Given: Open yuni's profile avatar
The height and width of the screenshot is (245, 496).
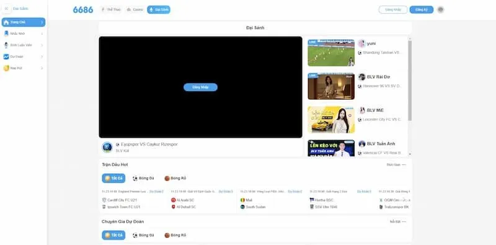Looking at the screenshot, I should tap(362, 43).
